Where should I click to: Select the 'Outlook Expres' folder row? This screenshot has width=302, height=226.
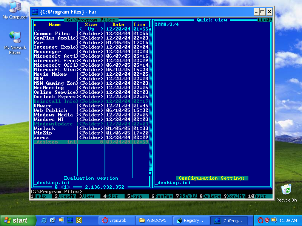coord(91,97)
